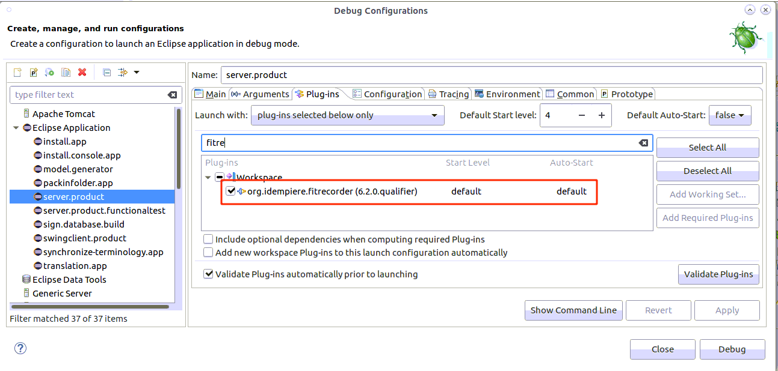778x371 pixels.
Task: Create a new launch configuration
Action: pyautogui.click(x=17, y=72)
